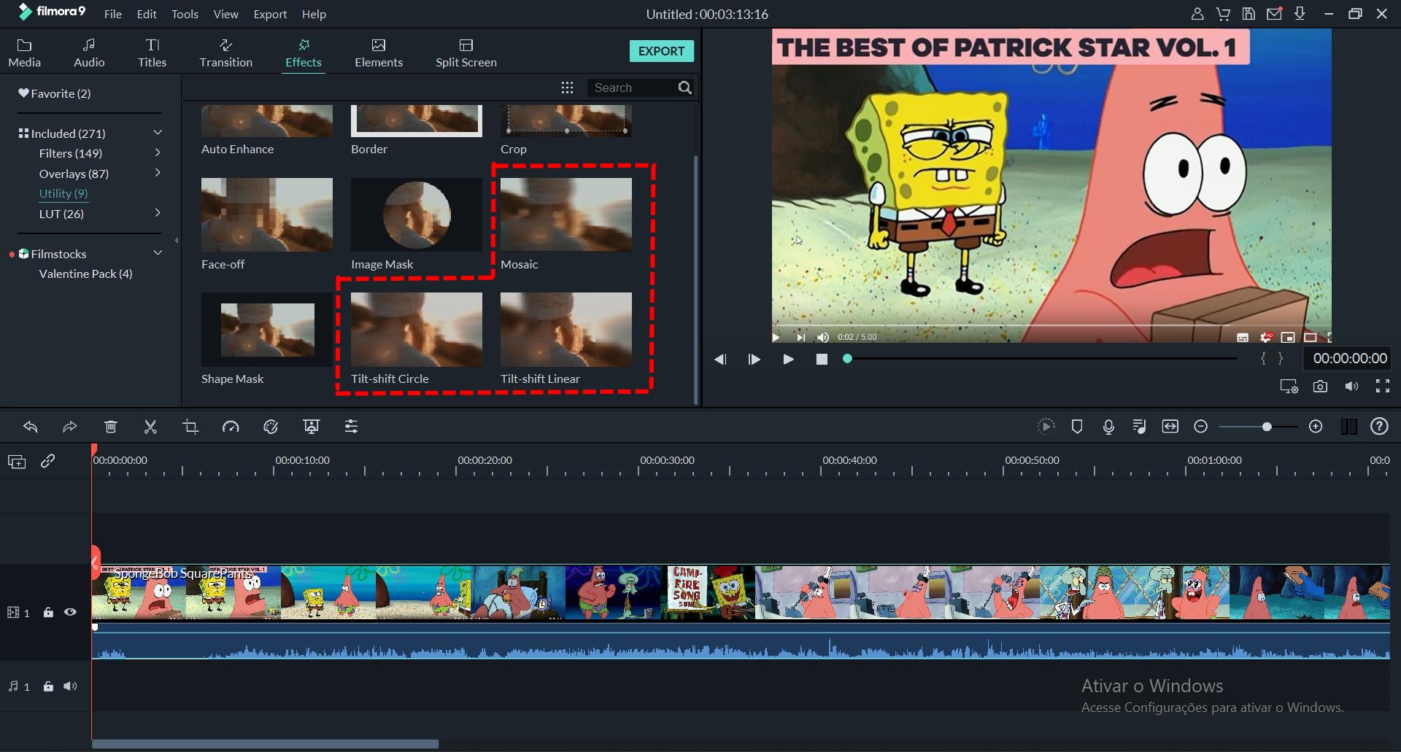
Task: Expand the LUT (26) arrow
Action: (158, 213)
